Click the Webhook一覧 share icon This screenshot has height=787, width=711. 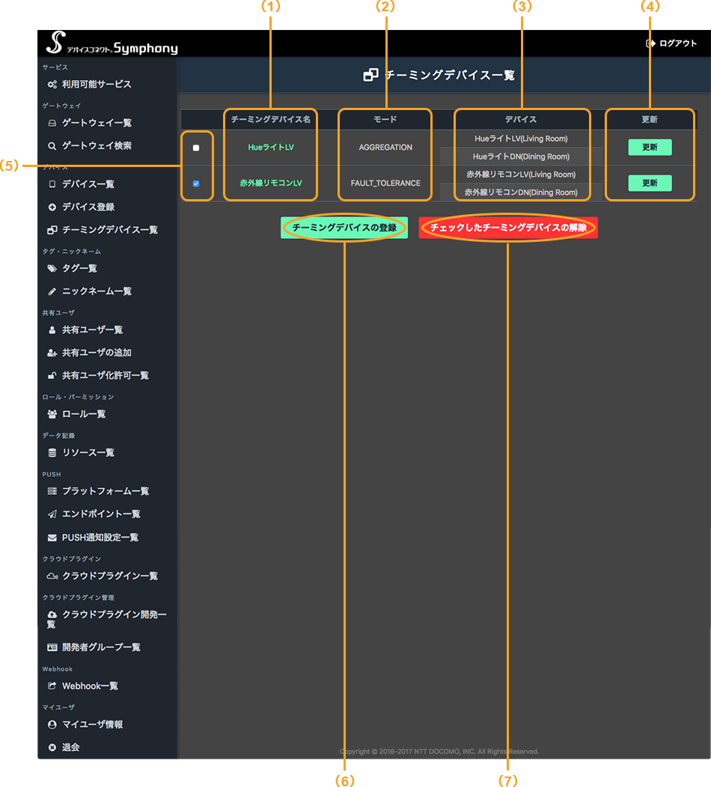click(52, 686)
